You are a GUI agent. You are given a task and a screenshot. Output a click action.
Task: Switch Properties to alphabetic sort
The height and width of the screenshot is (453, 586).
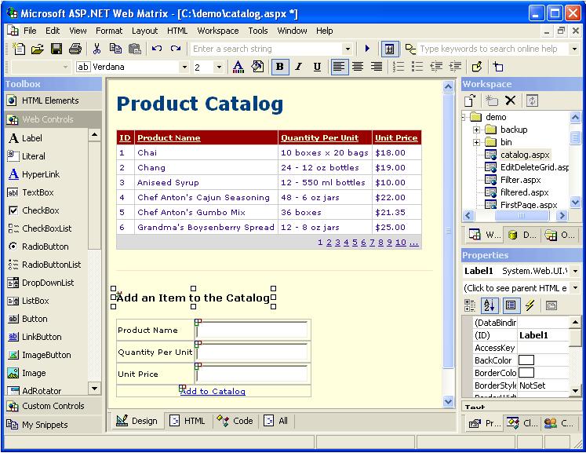pyautogui.click(x=490, y=305)
